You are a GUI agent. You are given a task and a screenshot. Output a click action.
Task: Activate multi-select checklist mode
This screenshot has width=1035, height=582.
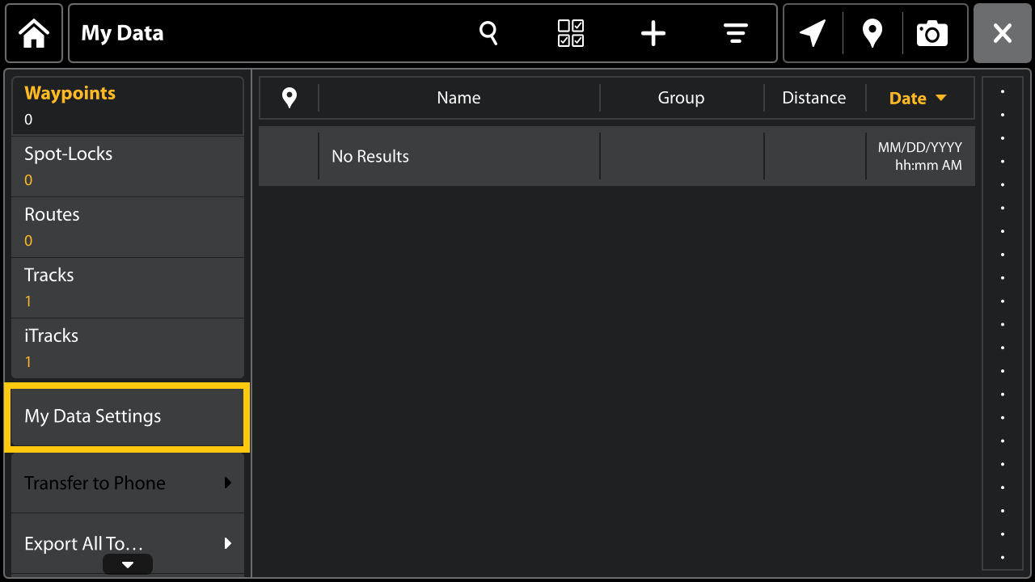[x=571, y=33]
